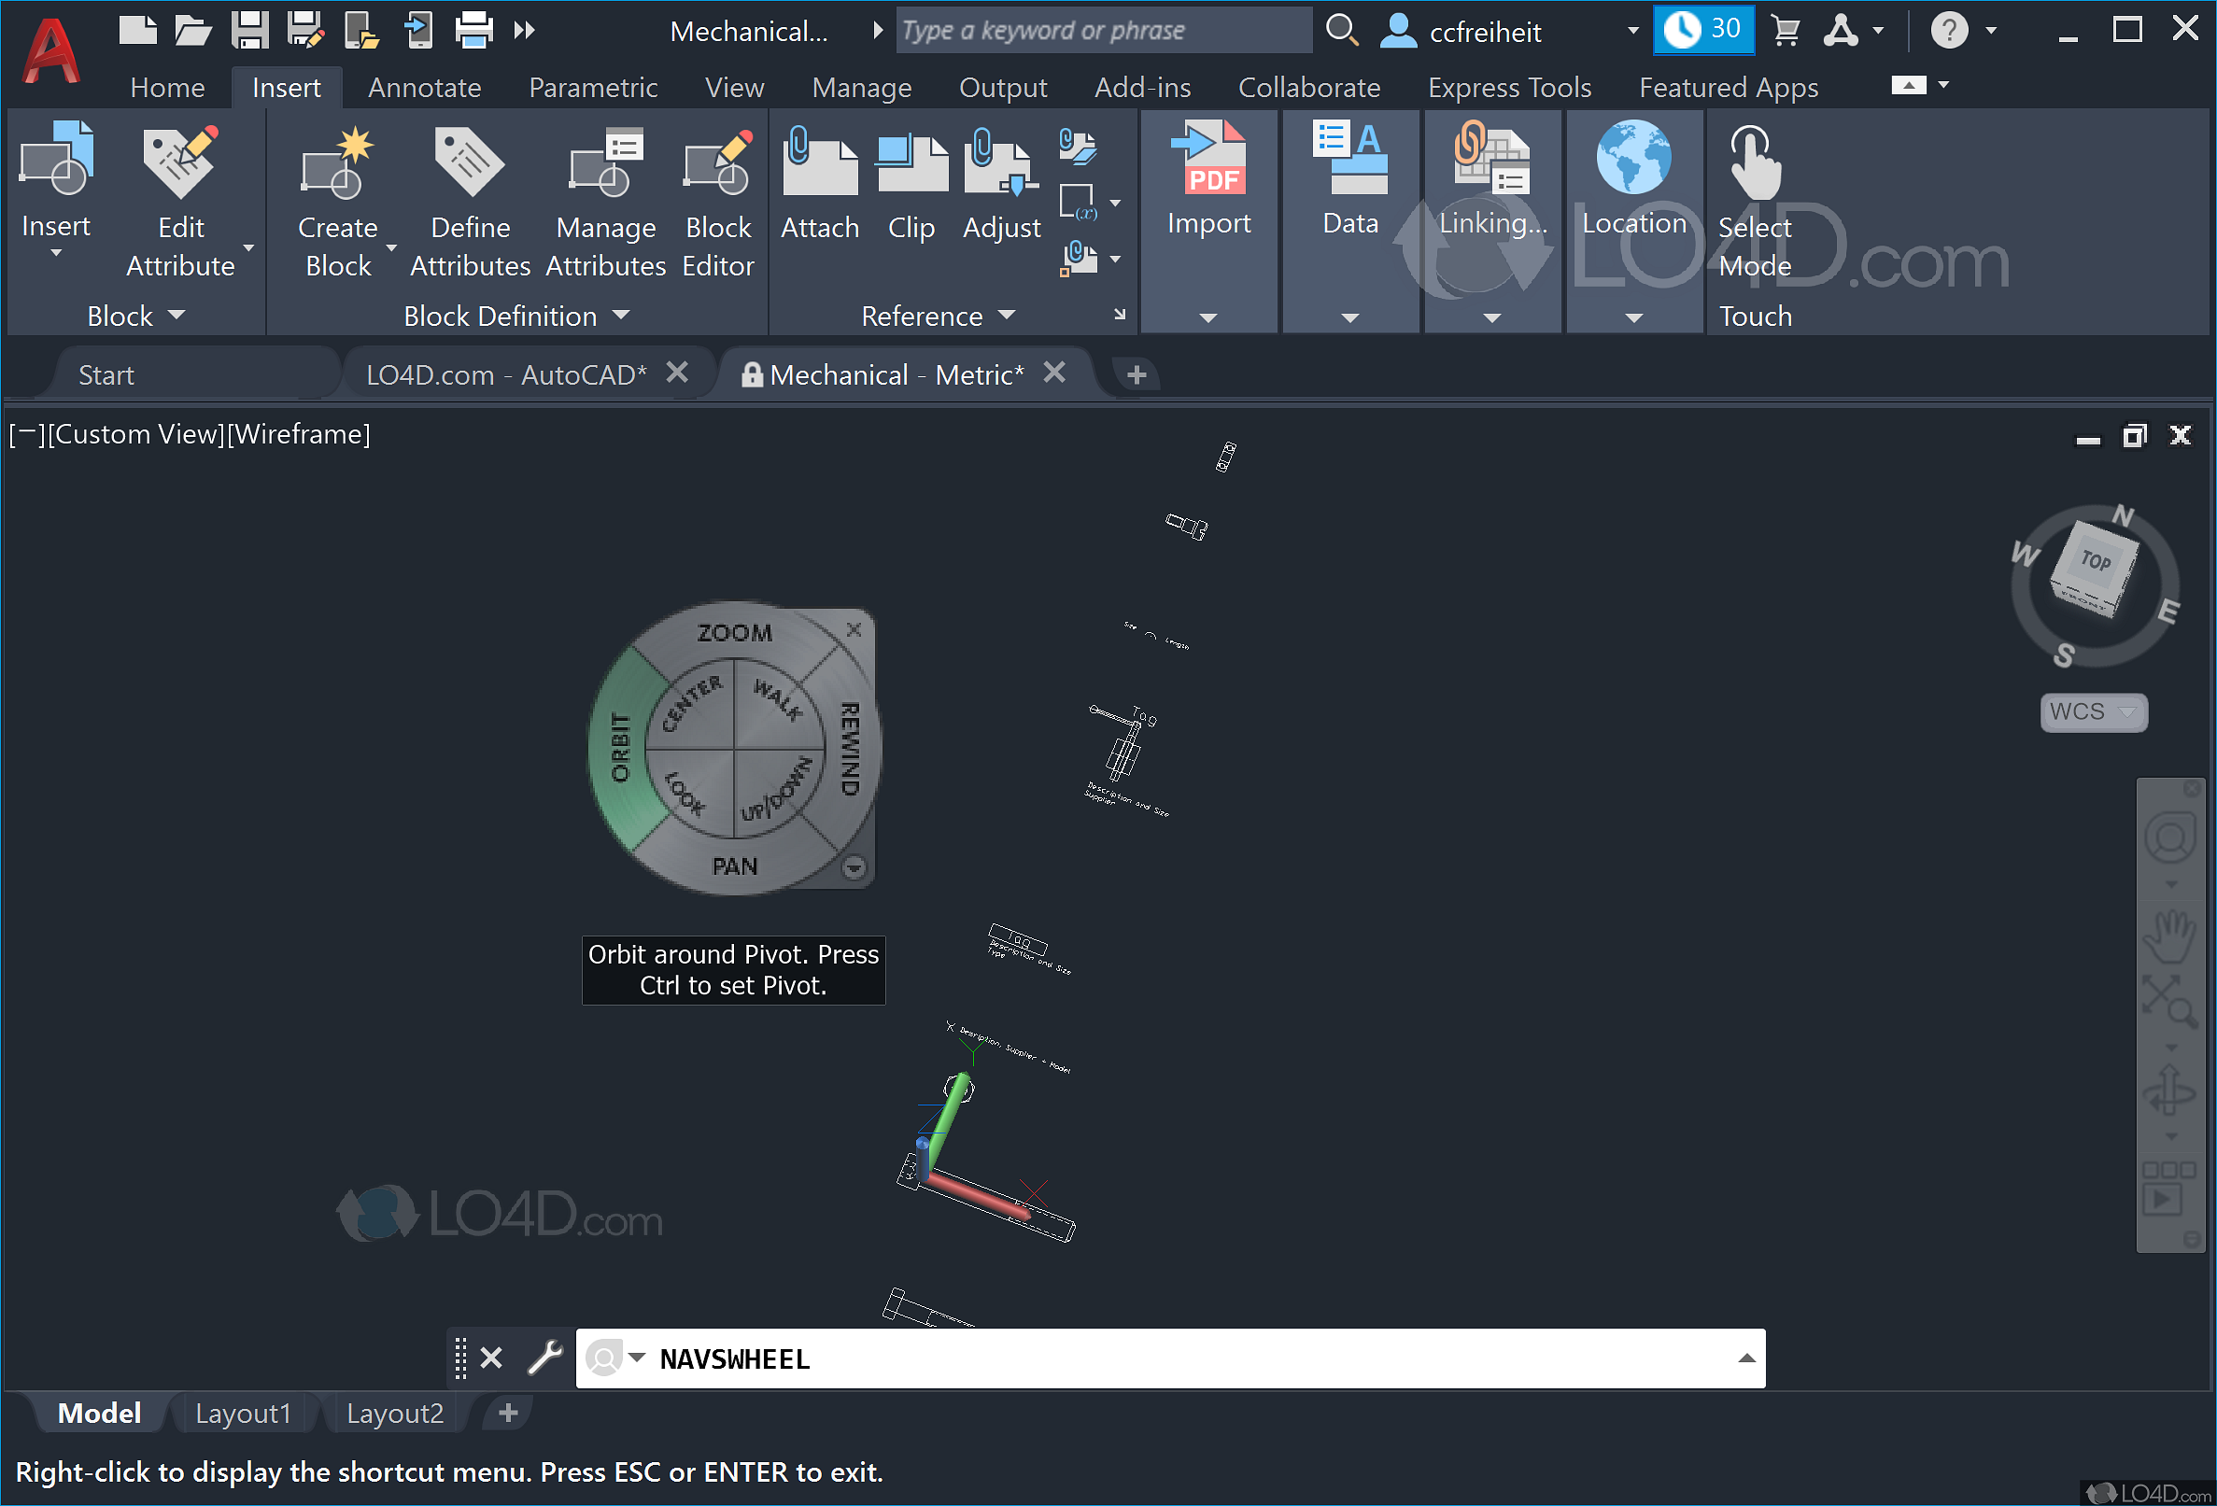Expand the Reference panel

[x=1009, y=316]
